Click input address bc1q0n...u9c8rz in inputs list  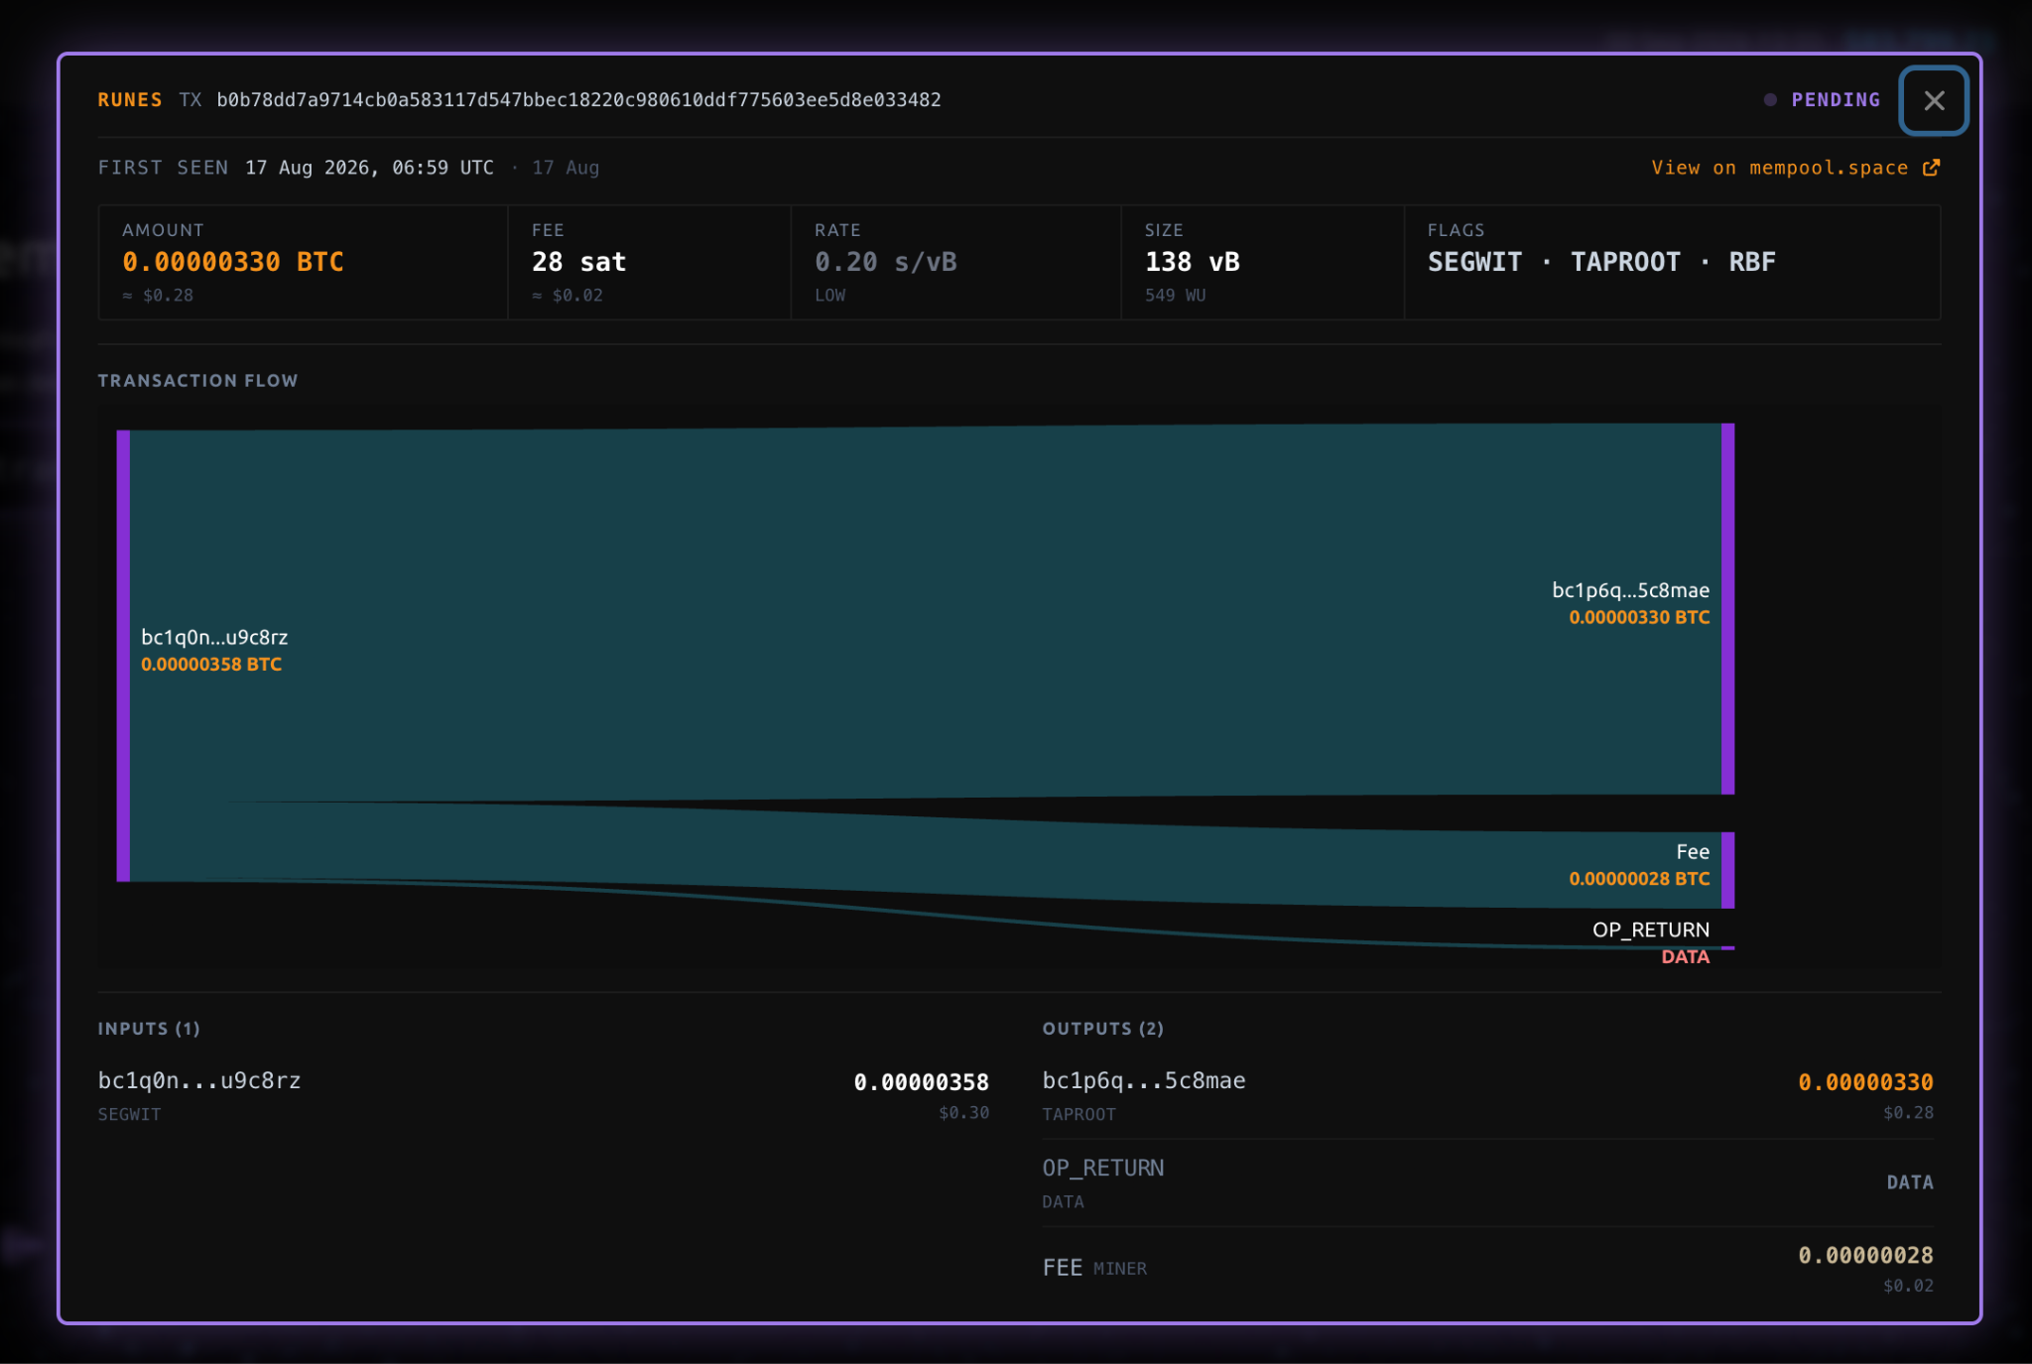199,1080
